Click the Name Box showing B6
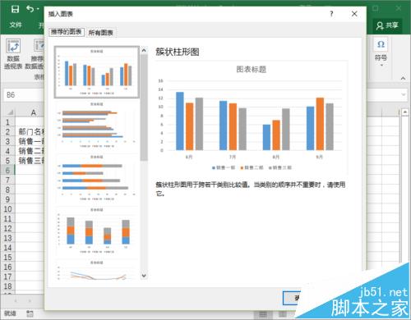This screenshot has width=411, height=320. pyautogui.click(x=23, y=95)
